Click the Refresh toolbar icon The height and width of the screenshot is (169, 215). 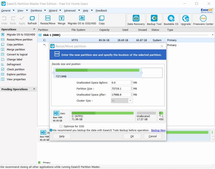coord(32,18)
